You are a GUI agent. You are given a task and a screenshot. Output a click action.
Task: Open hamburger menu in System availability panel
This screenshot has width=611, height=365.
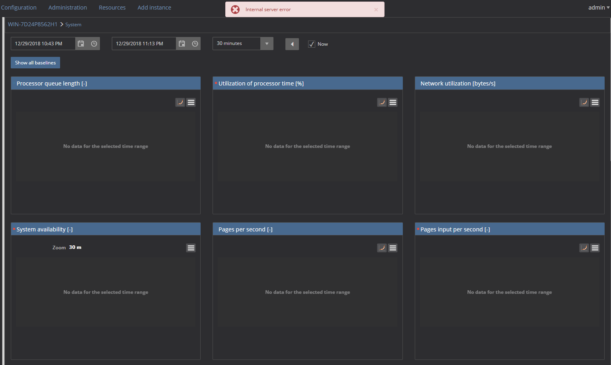tap(191, 248)
